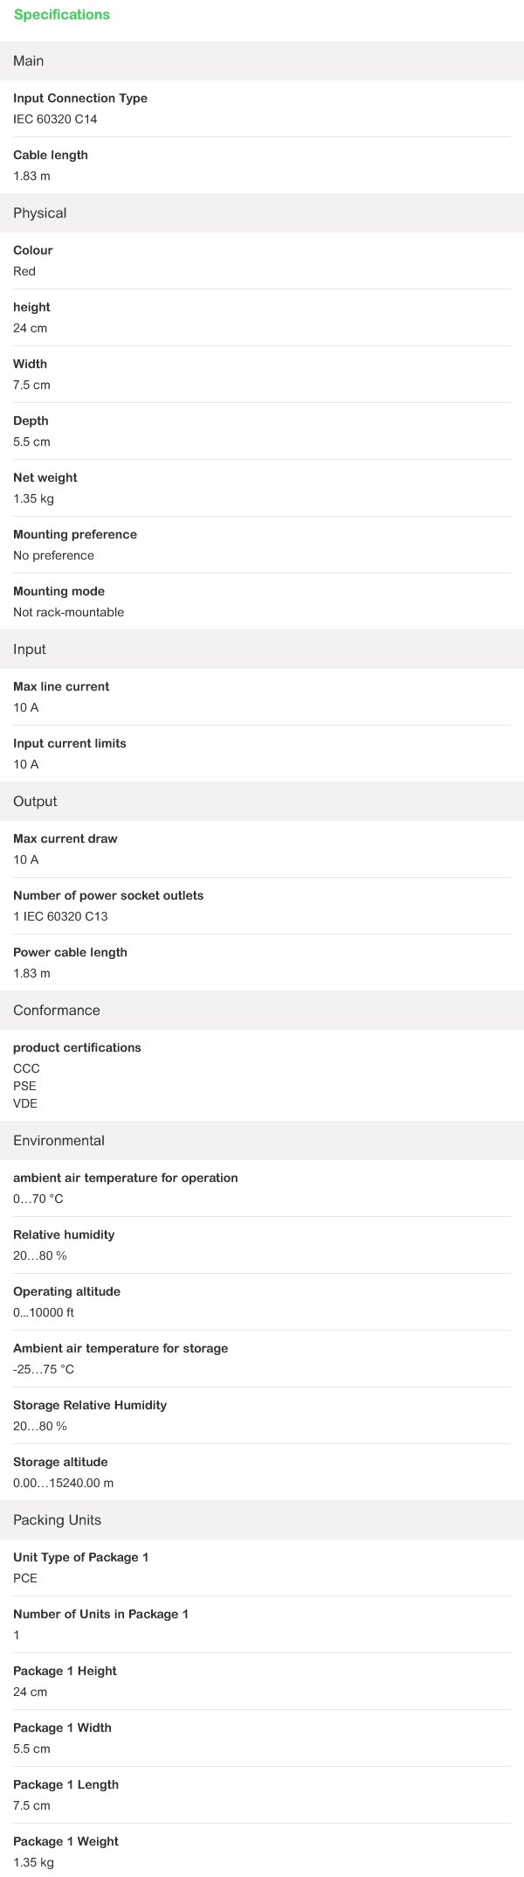Click the Net weight label

[45, 478]
